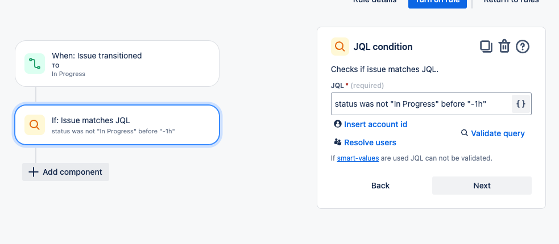Image resolution: width=559 pixels, height=244 pixels.
Task: Open help for JQL condition
Action: 523,47
